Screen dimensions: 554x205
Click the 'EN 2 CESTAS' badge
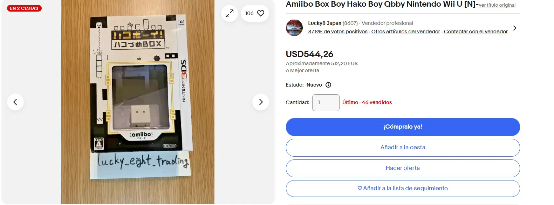(x=24, y=8)
